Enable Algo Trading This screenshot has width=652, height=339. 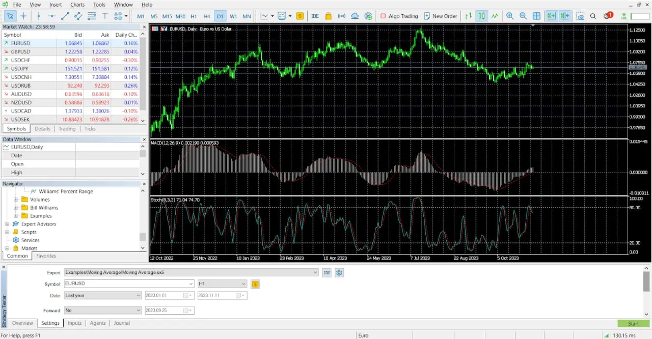(399, 16)
